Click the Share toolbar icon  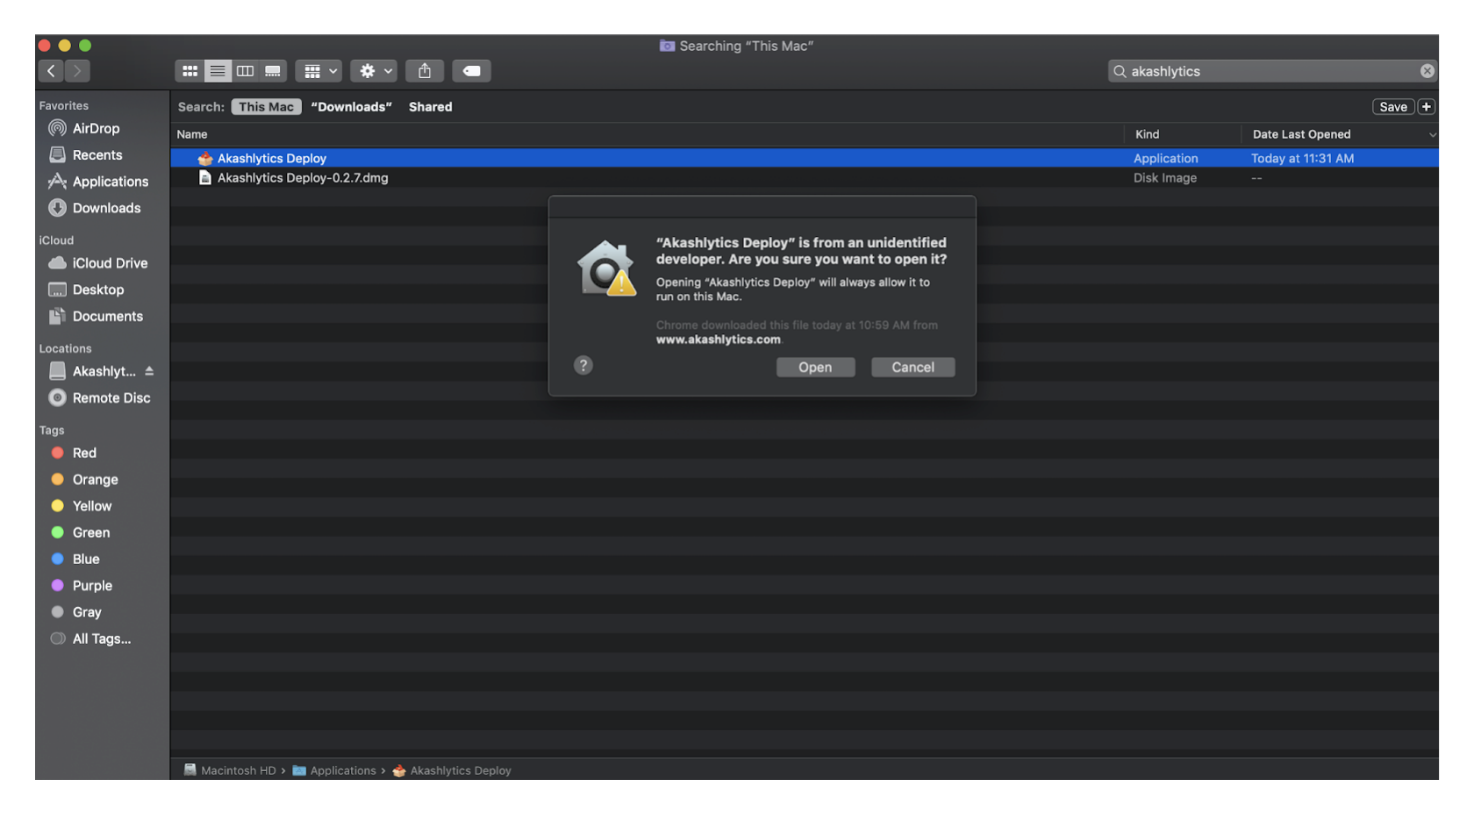[x=425, y=71]
